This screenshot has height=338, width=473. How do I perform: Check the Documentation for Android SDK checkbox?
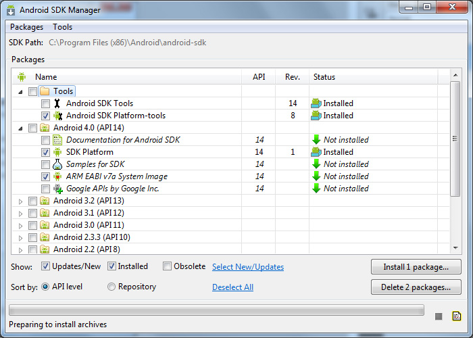45,141
